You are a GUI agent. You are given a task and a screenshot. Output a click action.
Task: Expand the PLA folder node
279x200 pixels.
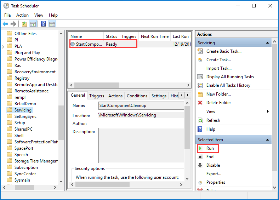pyautogui.click(x=3, y=47)
